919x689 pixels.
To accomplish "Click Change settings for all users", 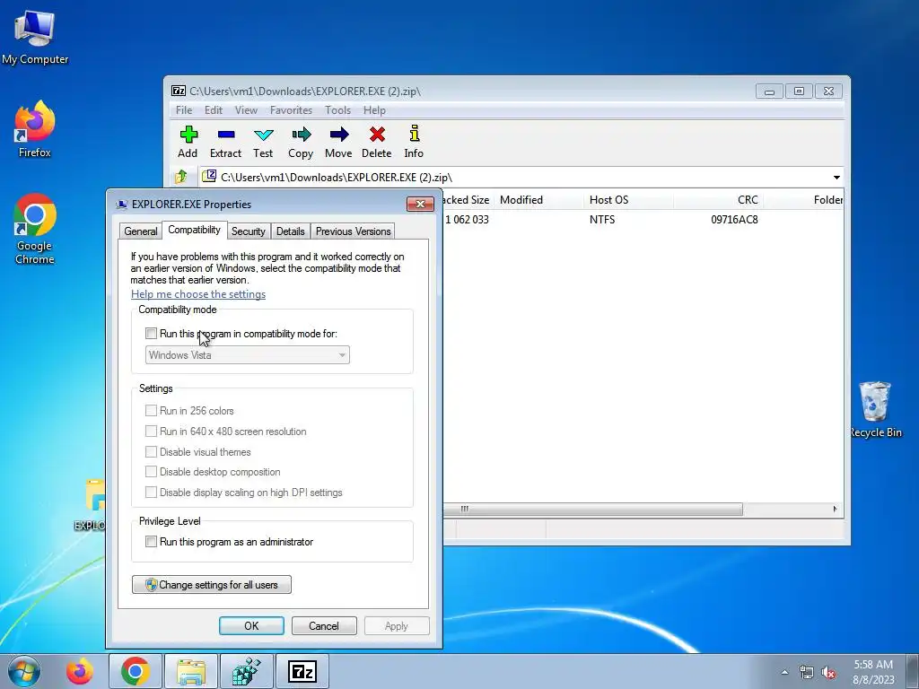I will (212, 585).
